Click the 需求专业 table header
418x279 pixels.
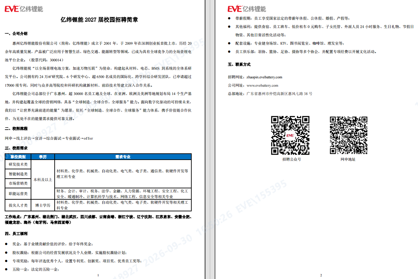tap(123, 157)
